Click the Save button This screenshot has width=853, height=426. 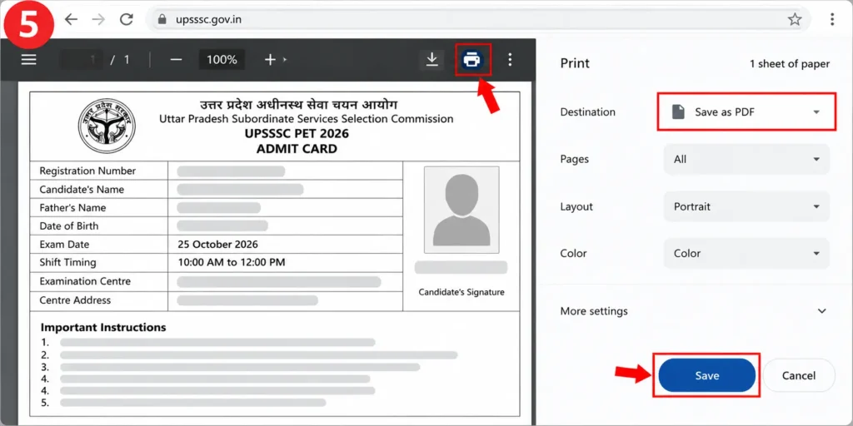(x=706, y=375)
